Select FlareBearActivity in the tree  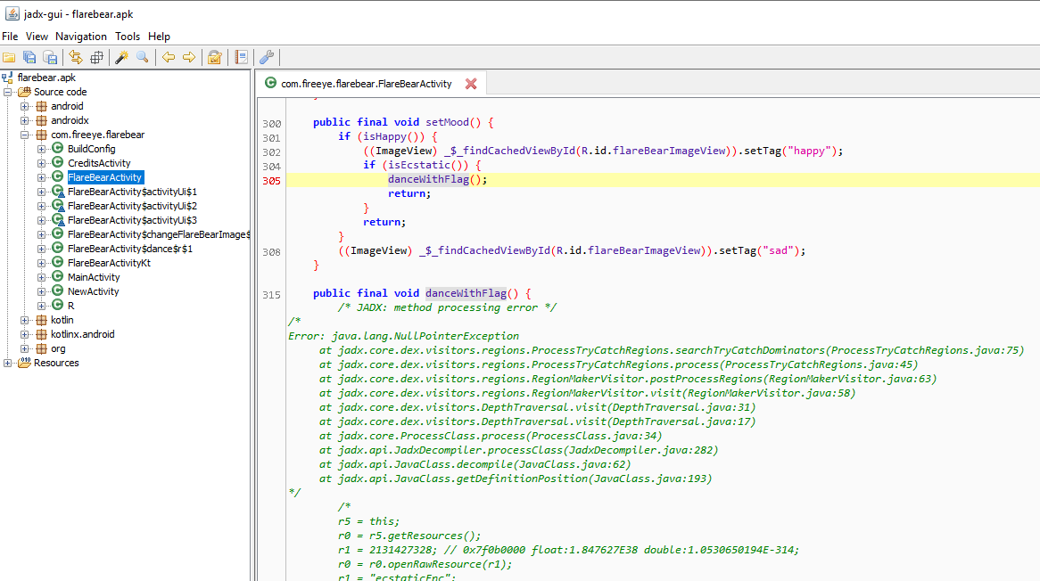104,176
